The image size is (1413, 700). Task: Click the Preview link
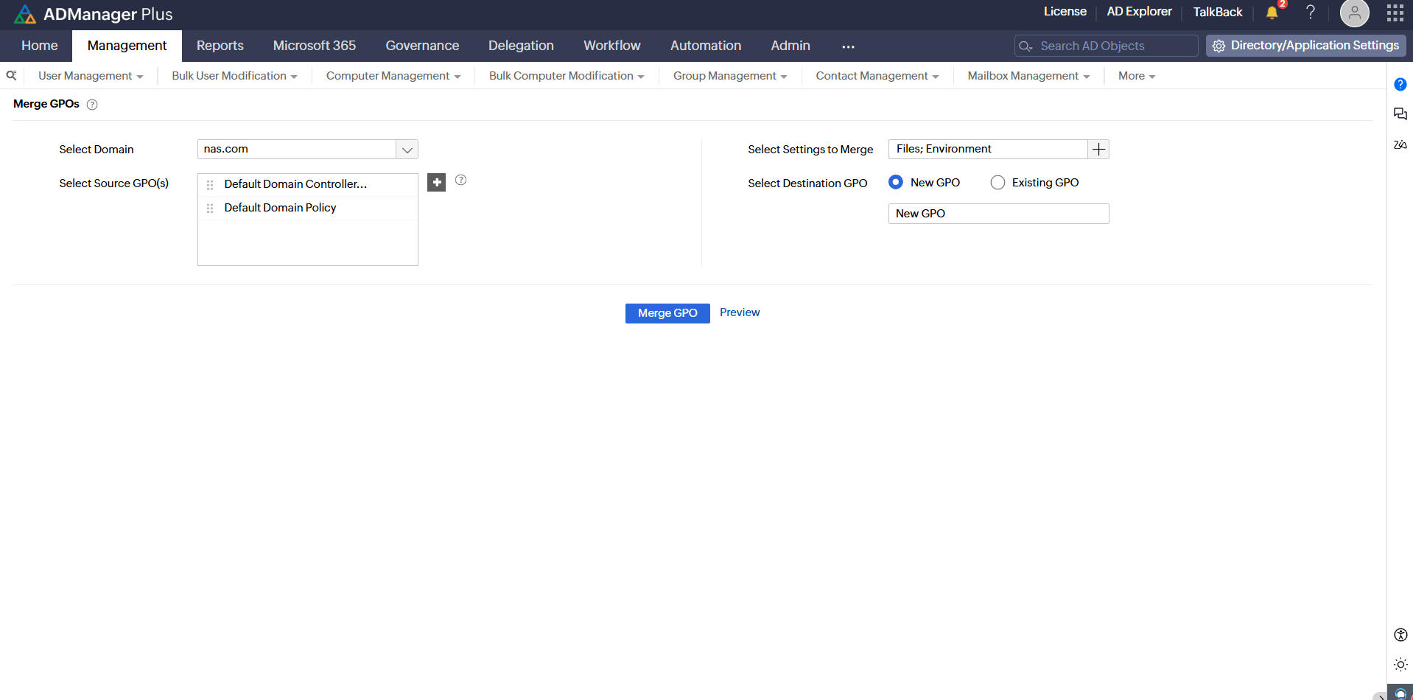[740, 312]
